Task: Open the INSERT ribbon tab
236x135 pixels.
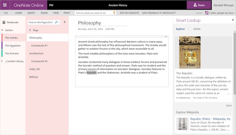Action: [31, 13]
